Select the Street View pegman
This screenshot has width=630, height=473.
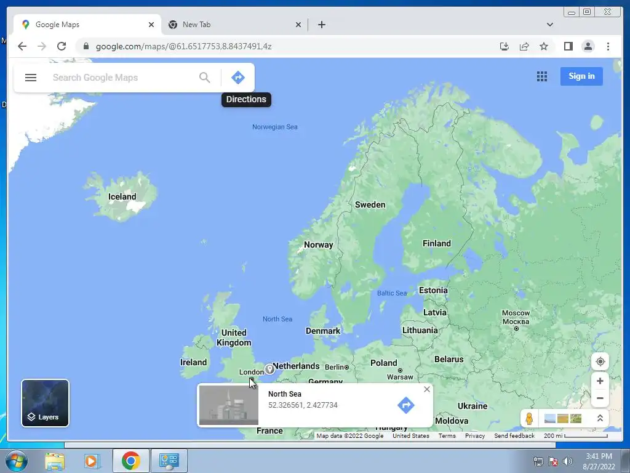(529, 419)
